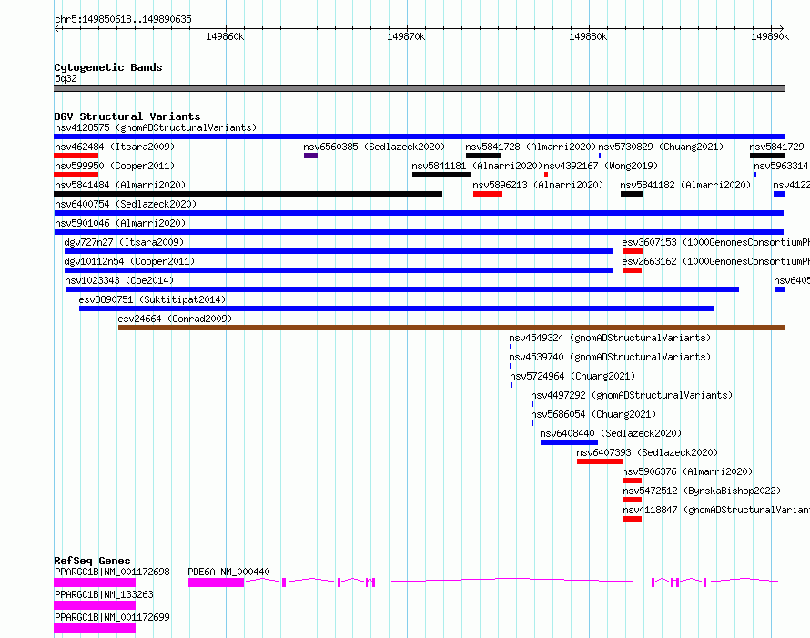Click the 149870k ruler position label
This screenshot has height=638, width=810.
point(406,36)
